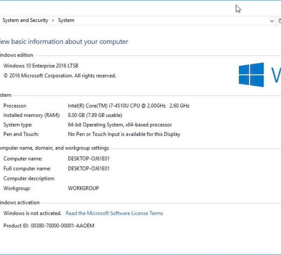281x255 pixels.
Task: Click the 8.00 GB installed memory value
Action: point(95,115)
